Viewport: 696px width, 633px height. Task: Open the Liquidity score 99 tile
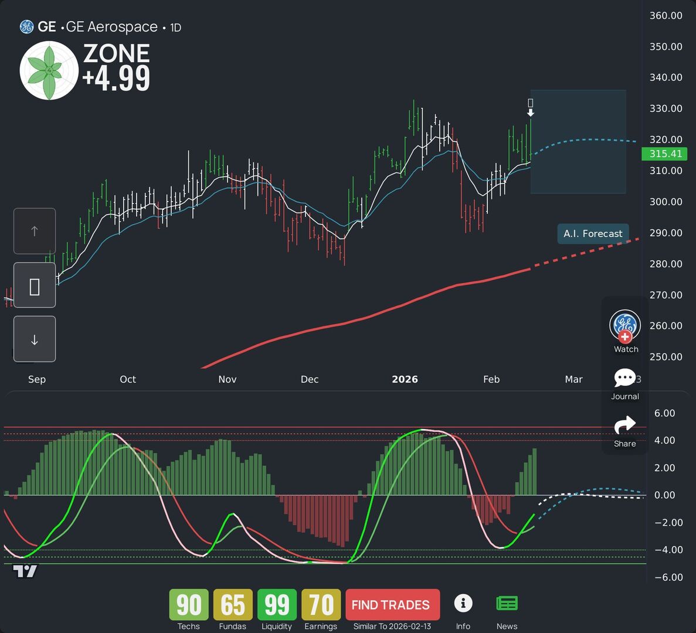pyautogui.click(x=277, y=605)
